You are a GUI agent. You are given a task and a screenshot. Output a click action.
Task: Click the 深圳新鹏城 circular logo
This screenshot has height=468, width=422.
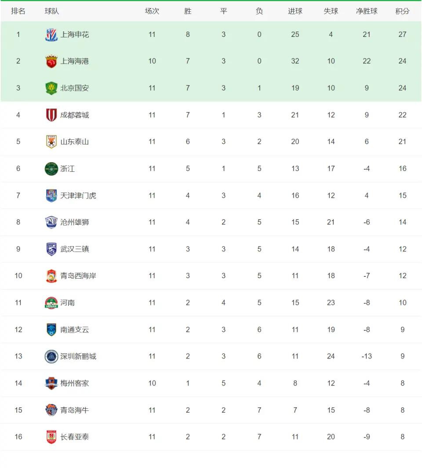pyautogui.click(x=51, y=356)
